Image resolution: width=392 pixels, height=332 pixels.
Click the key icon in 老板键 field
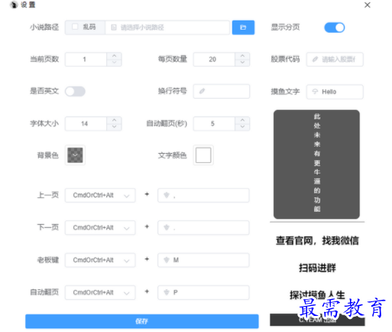[167, 260]
